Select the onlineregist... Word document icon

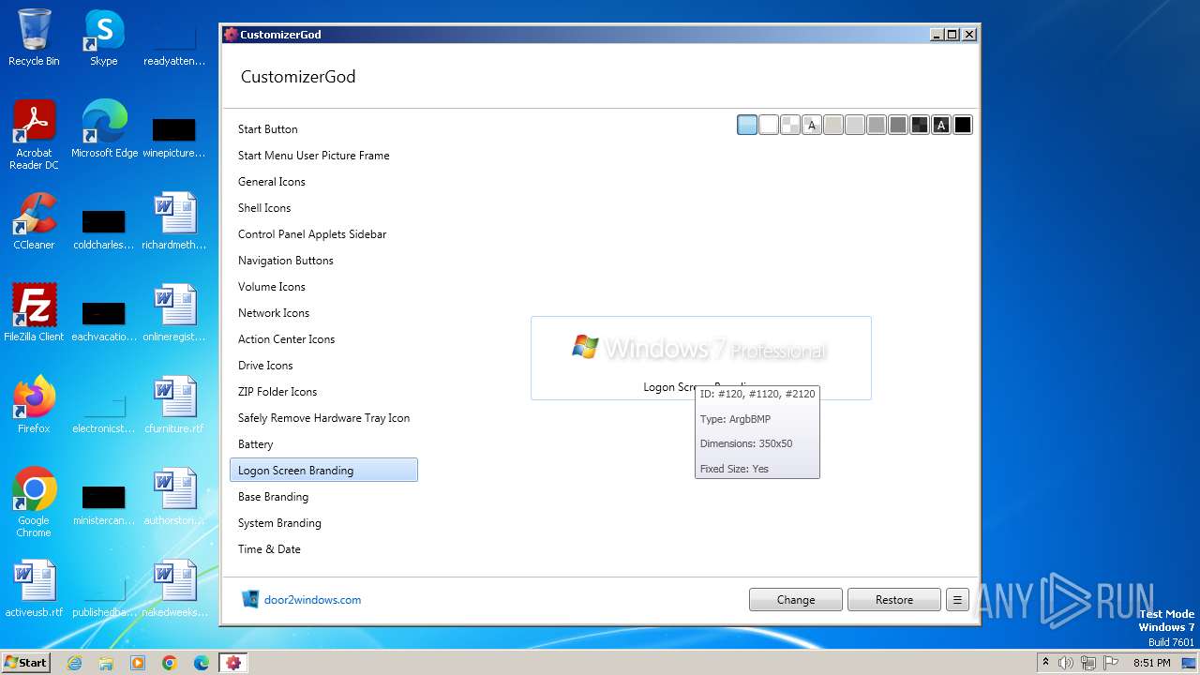(174, 313)
